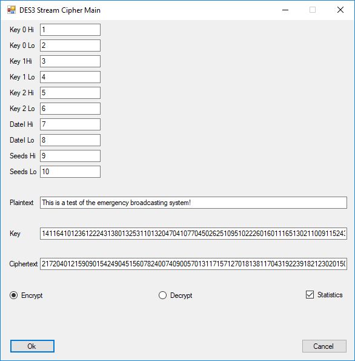Viewport: 355px width, 361px height.
Task: Focus the Seeds Hi input box
Action: coord(70,156)
